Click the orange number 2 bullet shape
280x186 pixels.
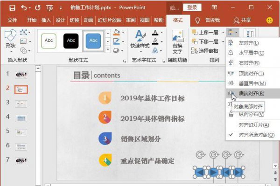(x=105, y=117)
